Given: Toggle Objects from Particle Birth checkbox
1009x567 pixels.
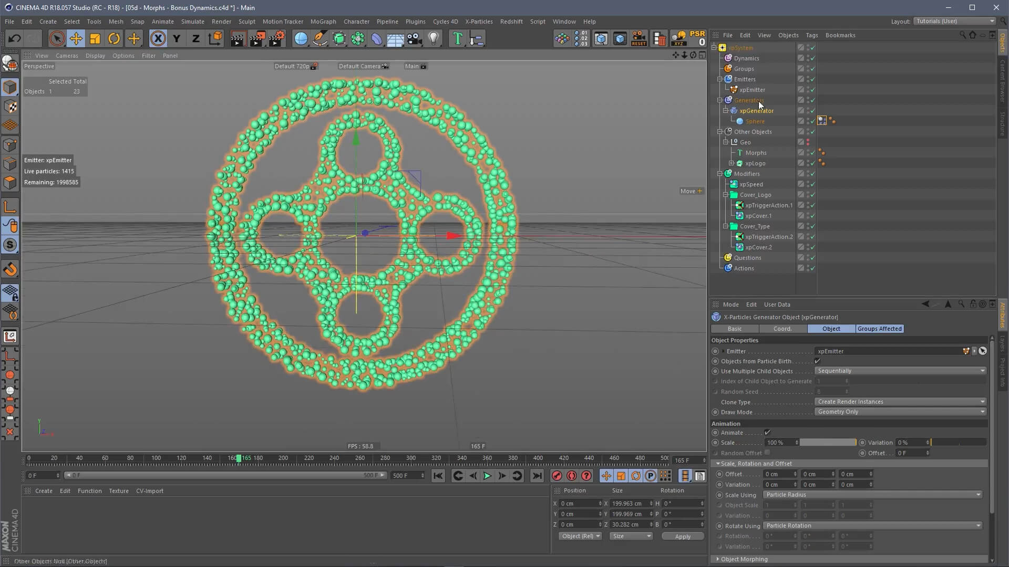Looking at the screenshot, I should [x=817, y=361].
